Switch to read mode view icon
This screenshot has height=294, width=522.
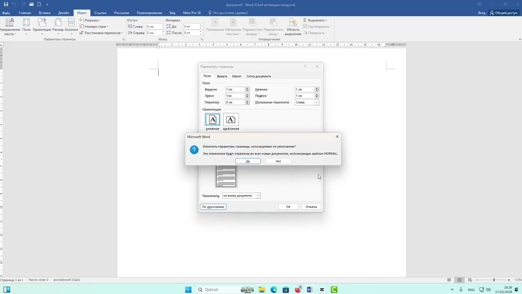click(x=449, y=280)
